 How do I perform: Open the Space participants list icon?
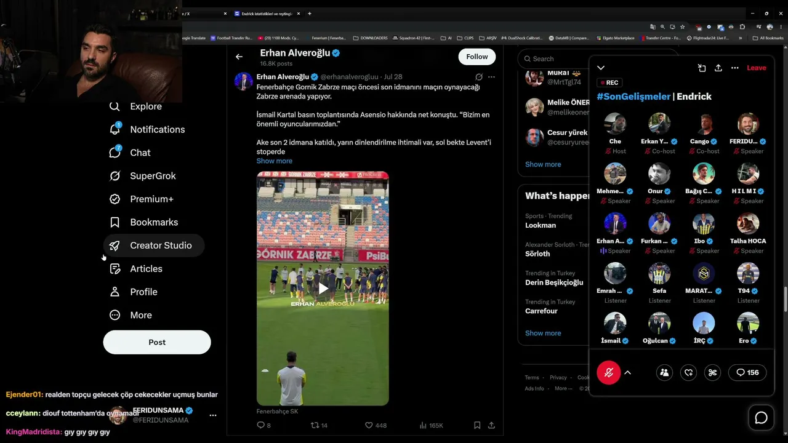tap(664, 372)
